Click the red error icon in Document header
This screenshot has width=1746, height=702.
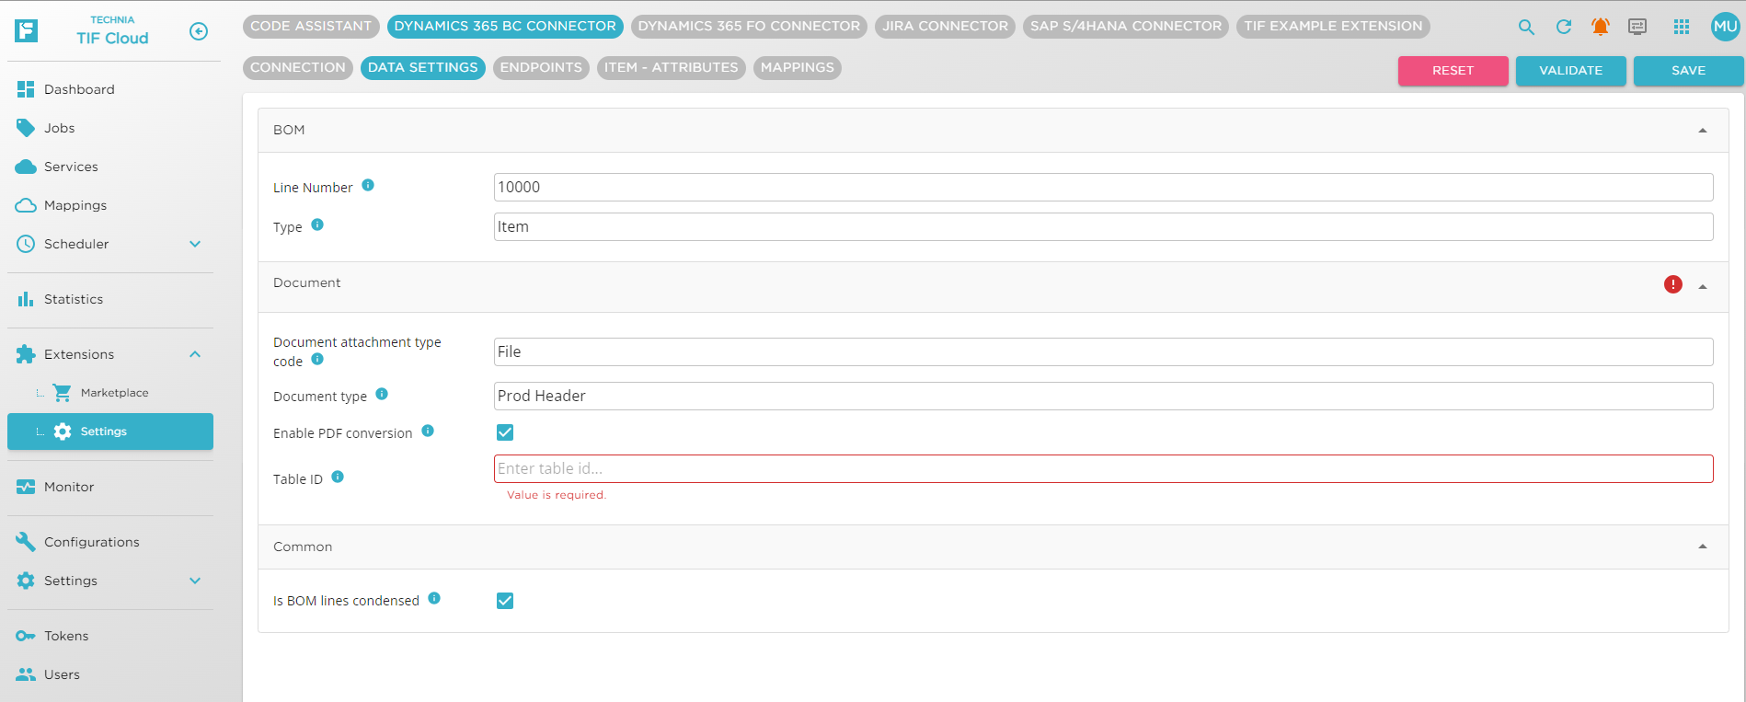tap(1672, 284)
